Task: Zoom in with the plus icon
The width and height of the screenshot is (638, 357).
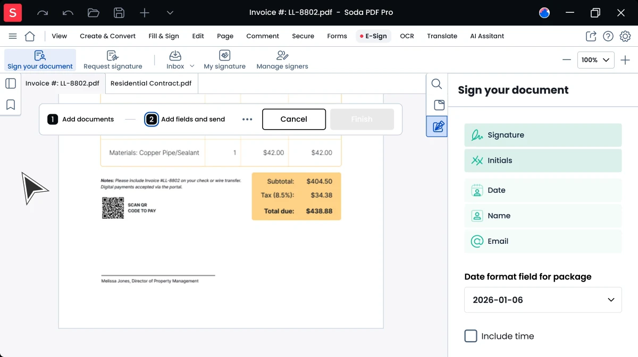Action: (625, 60)
